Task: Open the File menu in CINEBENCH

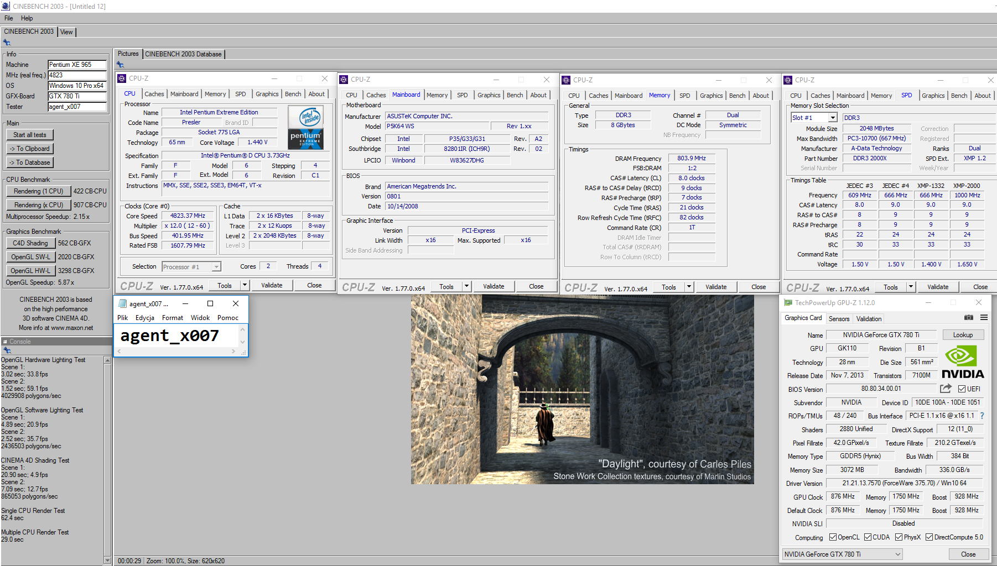Action: pyautogui.click(x=9, y=18)
